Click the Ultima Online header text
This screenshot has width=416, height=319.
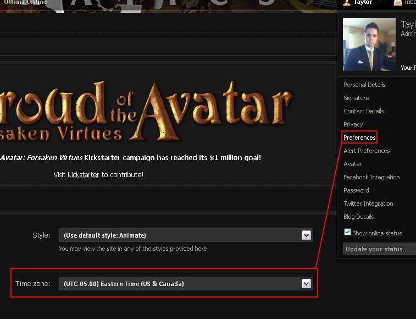(x=25, y=2)
